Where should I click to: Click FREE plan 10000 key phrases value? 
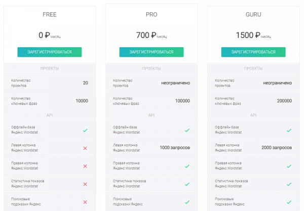pos(82,101)
